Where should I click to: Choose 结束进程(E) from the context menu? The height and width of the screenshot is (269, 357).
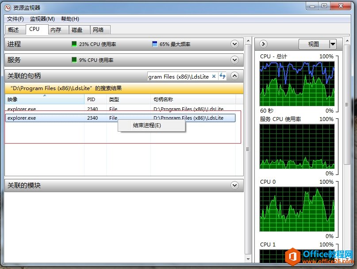pos(147,125)
